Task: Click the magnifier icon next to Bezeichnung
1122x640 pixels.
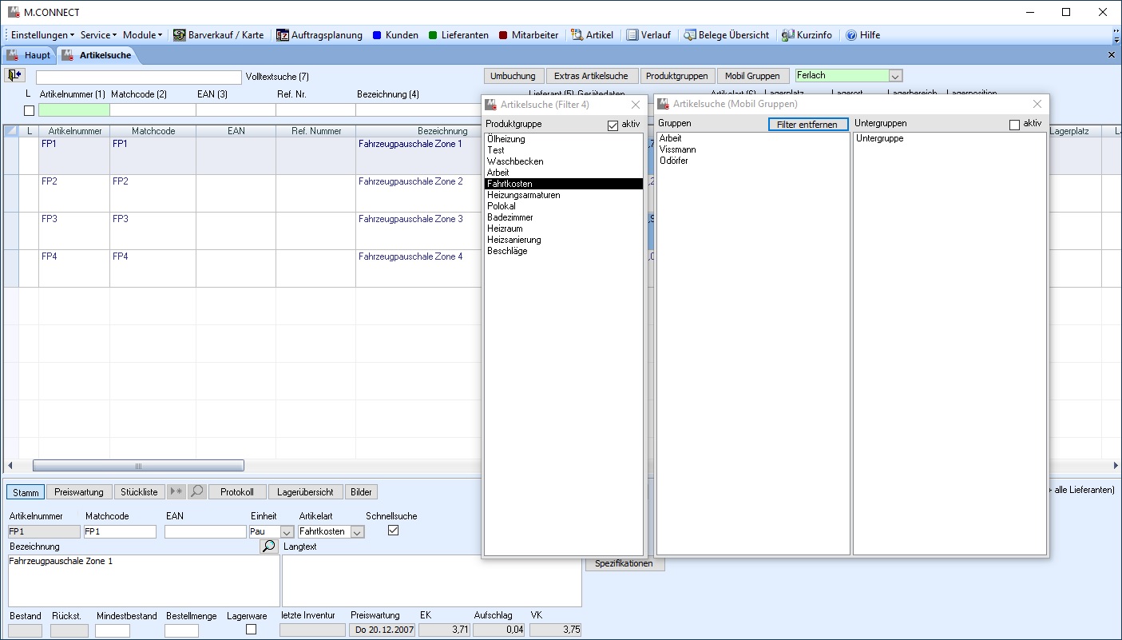Action: pos(269,547)
